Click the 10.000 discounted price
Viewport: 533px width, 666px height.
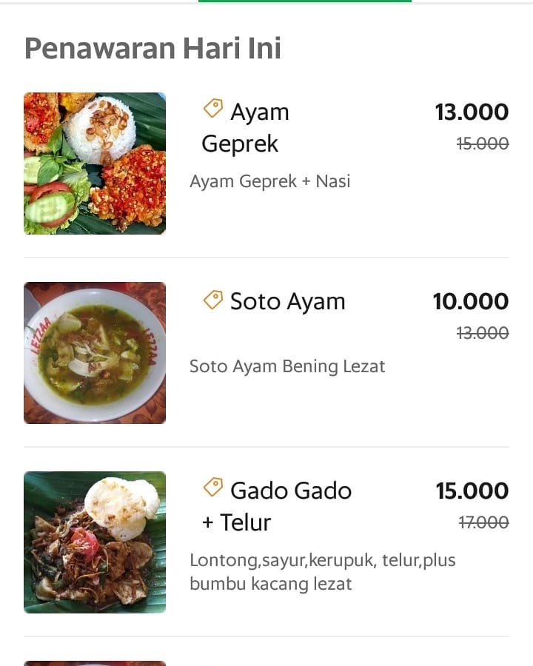(471, 302)
